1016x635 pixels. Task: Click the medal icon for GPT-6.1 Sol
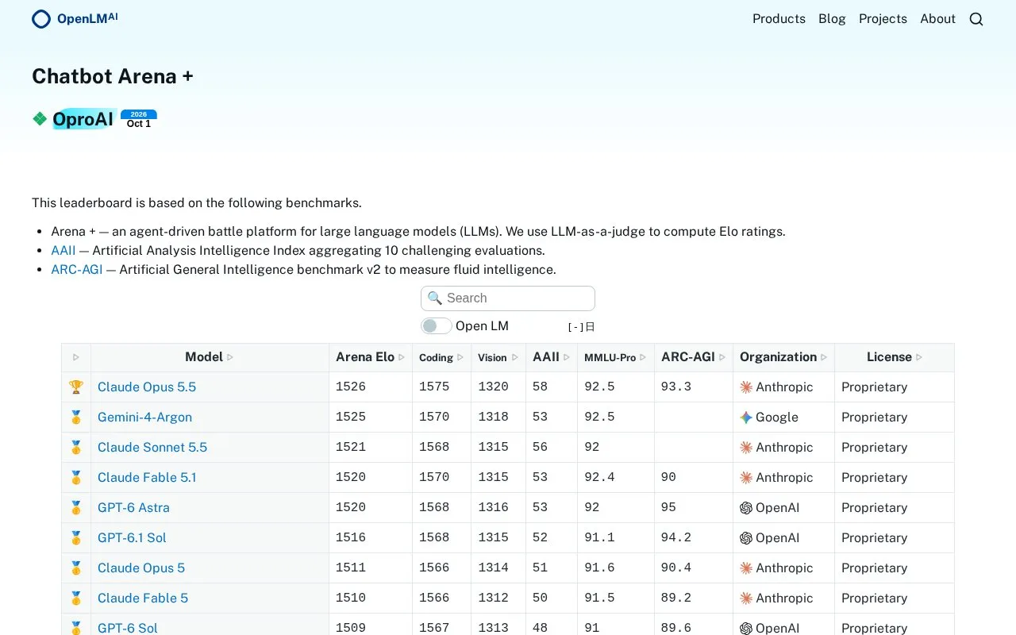76,538
